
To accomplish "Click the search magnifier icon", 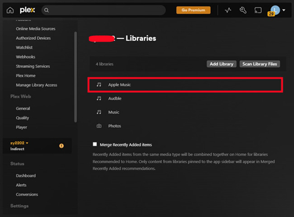I will (47, 10).
